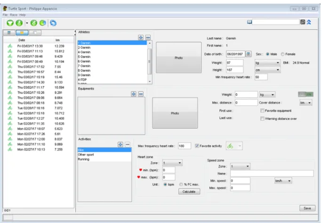The image size is (322, 223).
Task: Click the equipment Photo button
Action: point(175,113)
